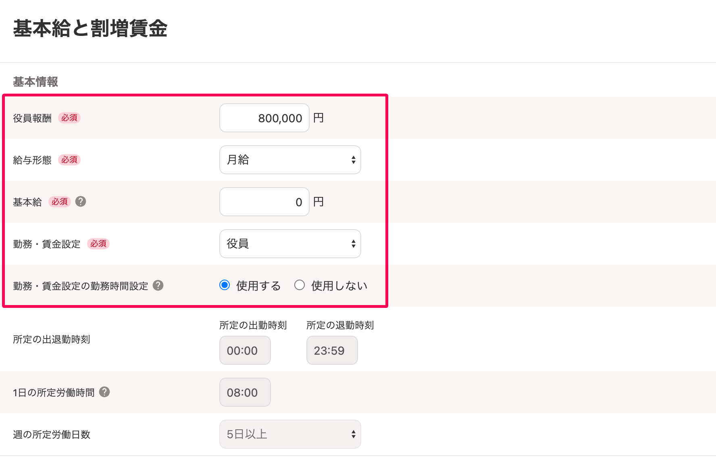Select the 使用する radio button
Viewport: 716px width, 460px height.
tap(225, 285)
